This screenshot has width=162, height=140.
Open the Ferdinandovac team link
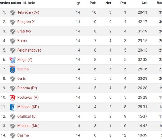29,50
